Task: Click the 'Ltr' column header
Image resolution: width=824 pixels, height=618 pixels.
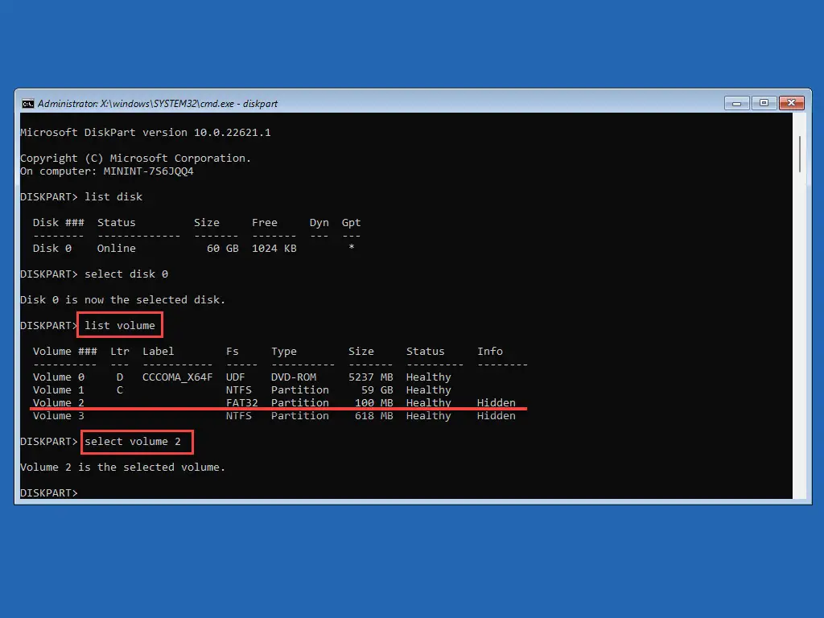Action: coord(120,352)
